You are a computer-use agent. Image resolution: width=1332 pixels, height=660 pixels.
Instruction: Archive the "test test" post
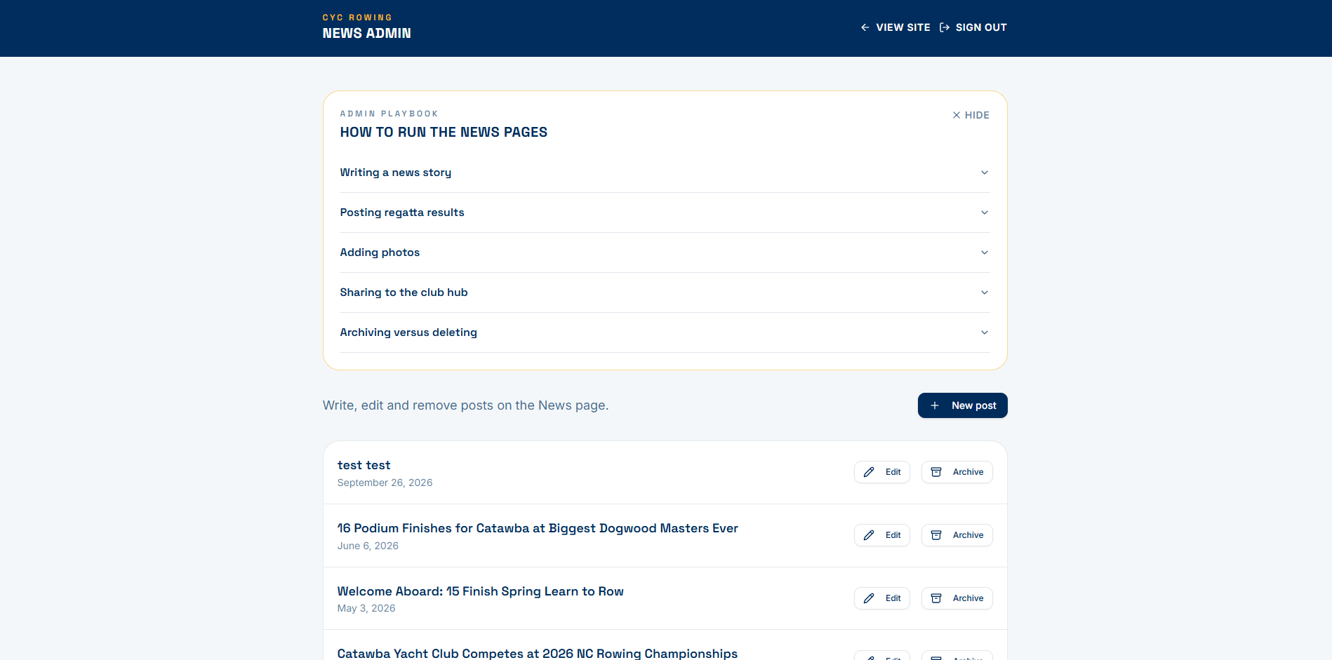click(x=957, y=472)
